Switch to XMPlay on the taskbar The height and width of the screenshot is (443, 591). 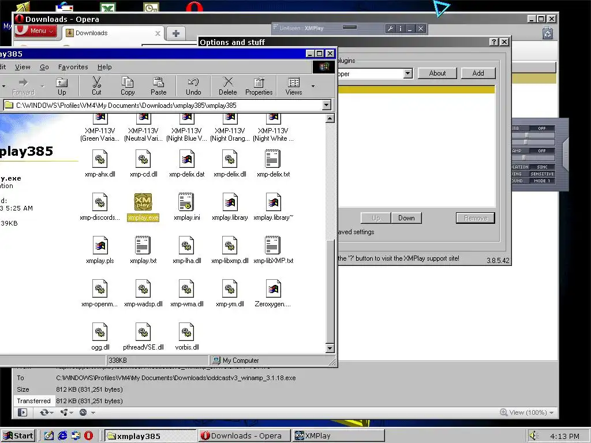[x=338, y=436]
